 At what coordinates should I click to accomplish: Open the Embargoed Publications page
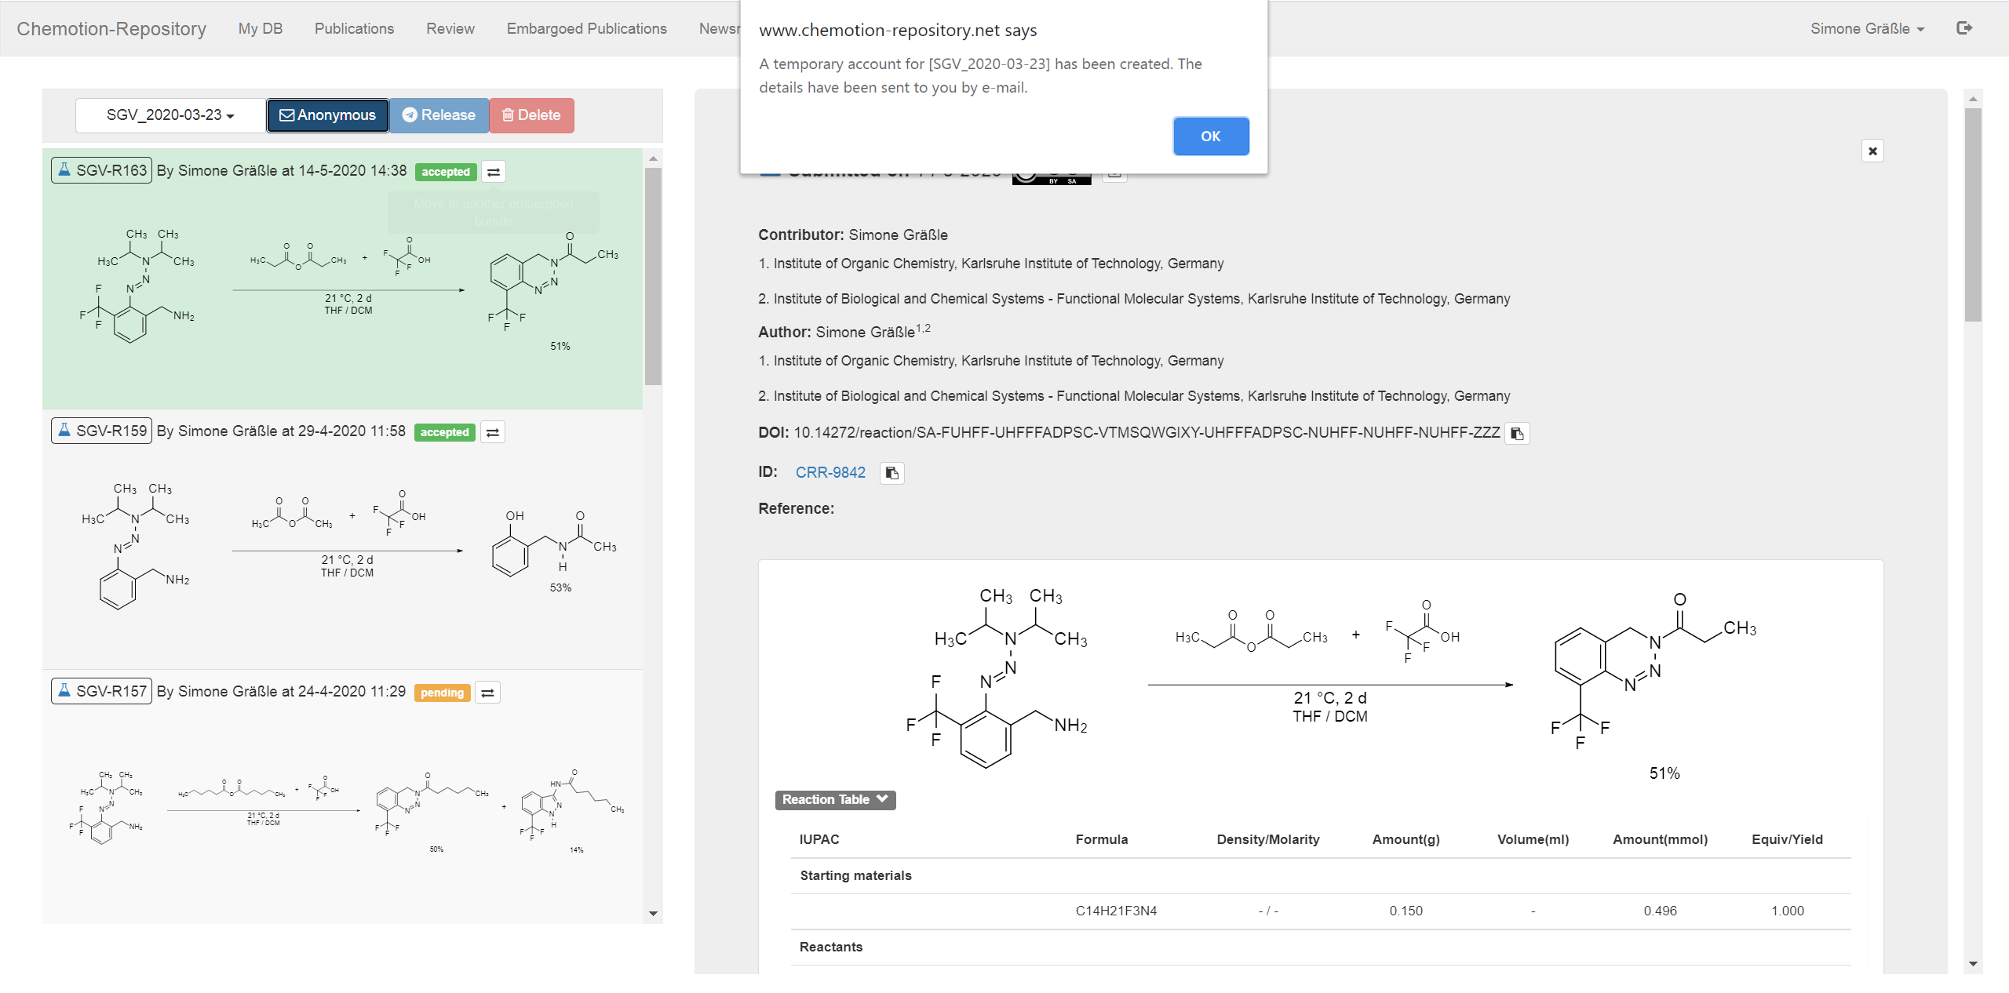586,28
